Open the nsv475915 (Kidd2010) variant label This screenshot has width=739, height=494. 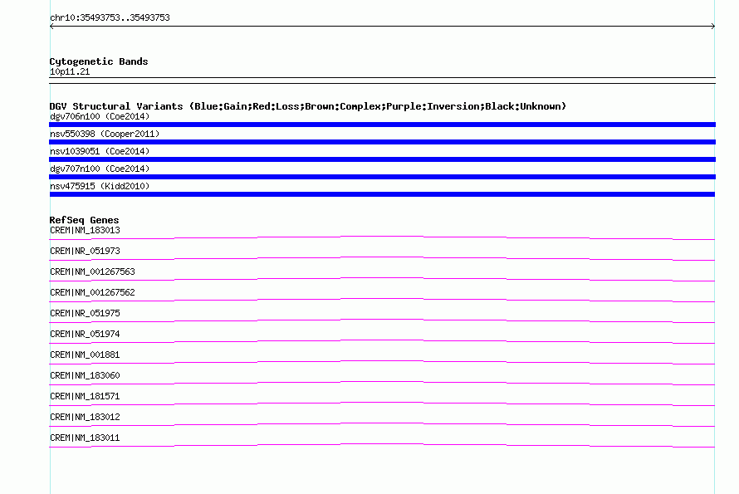click(x=100, y=186)
